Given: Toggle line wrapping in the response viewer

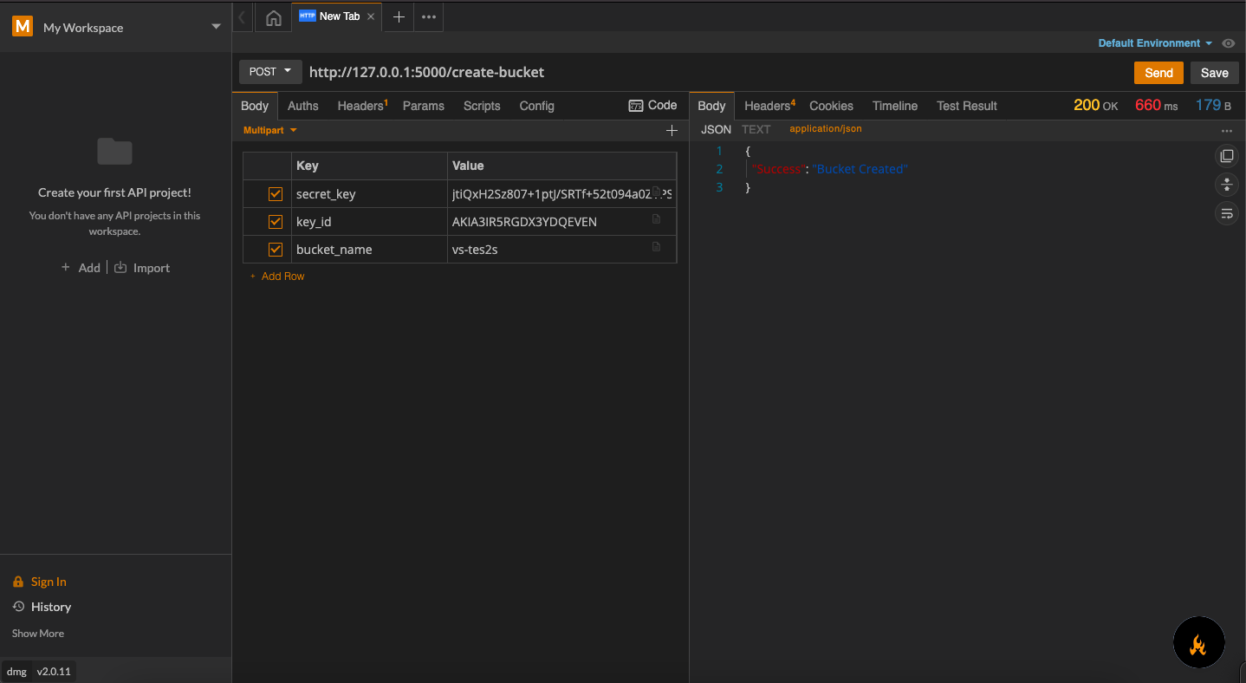Looking at the screenshot, I should coord(1227,213).
